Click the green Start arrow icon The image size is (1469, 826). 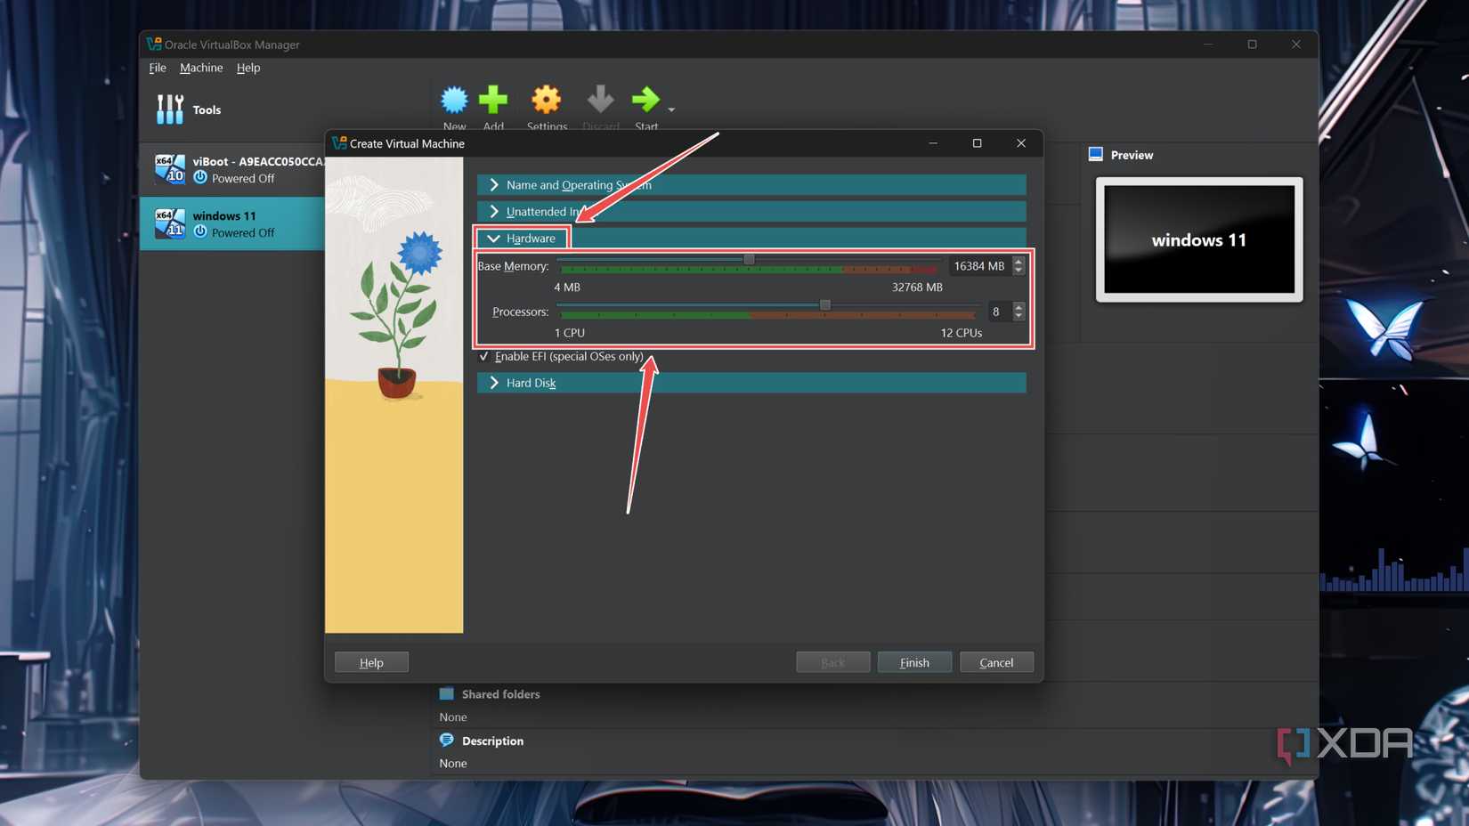pos(645,101)
